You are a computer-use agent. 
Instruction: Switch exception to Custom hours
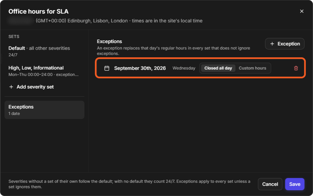click(252, 68)
